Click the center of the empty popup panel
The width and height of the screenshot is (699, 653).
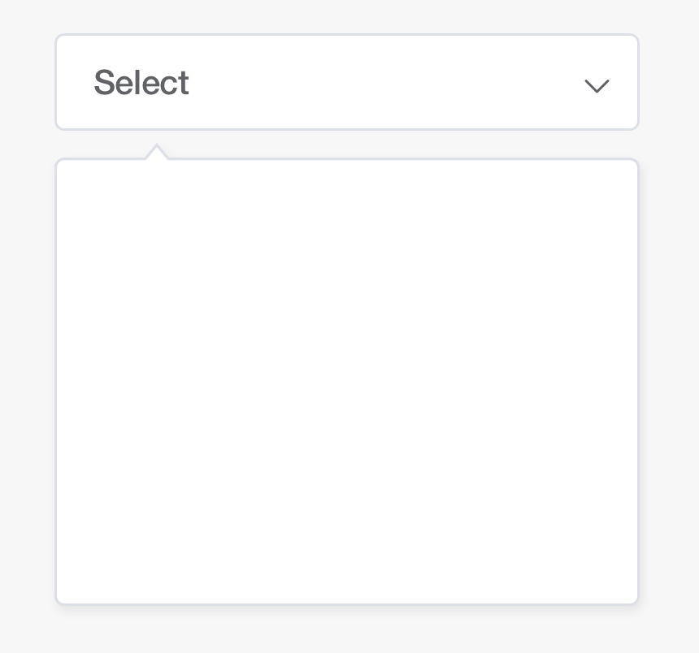347,381
